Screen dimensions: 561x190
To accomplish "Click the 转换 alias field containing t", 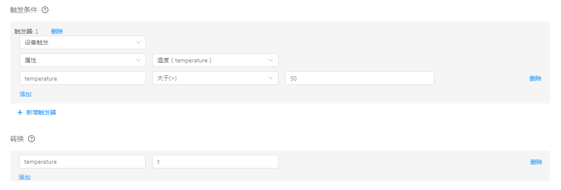I will (215, 162).
